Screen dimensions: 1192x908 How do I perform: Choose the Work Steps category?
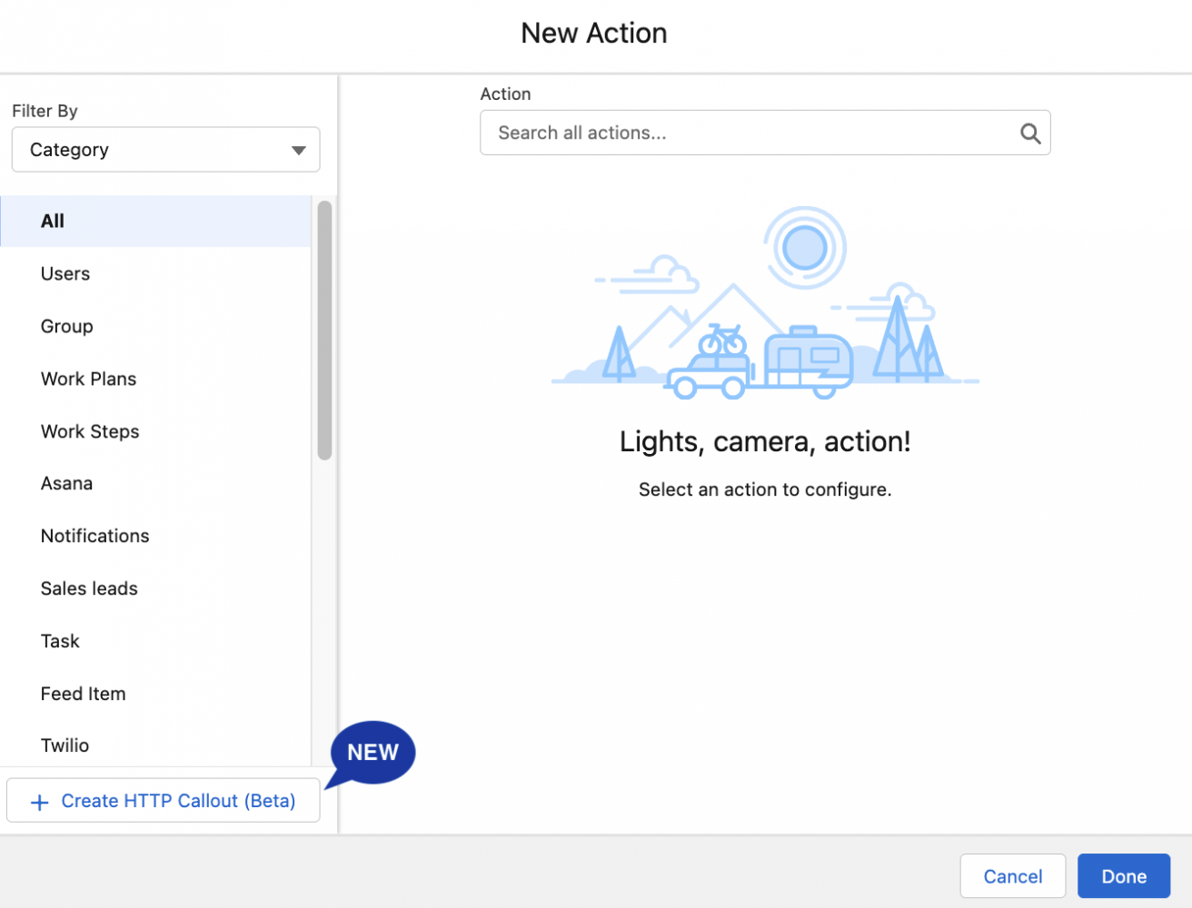pos(155,431)
